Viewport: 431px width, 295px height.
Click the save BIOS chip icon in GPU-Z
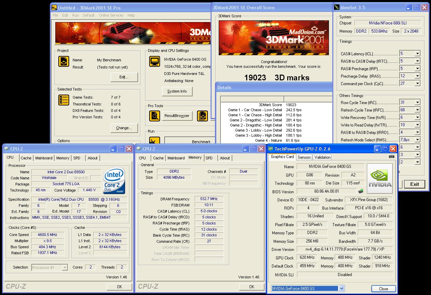coord(361,191)
